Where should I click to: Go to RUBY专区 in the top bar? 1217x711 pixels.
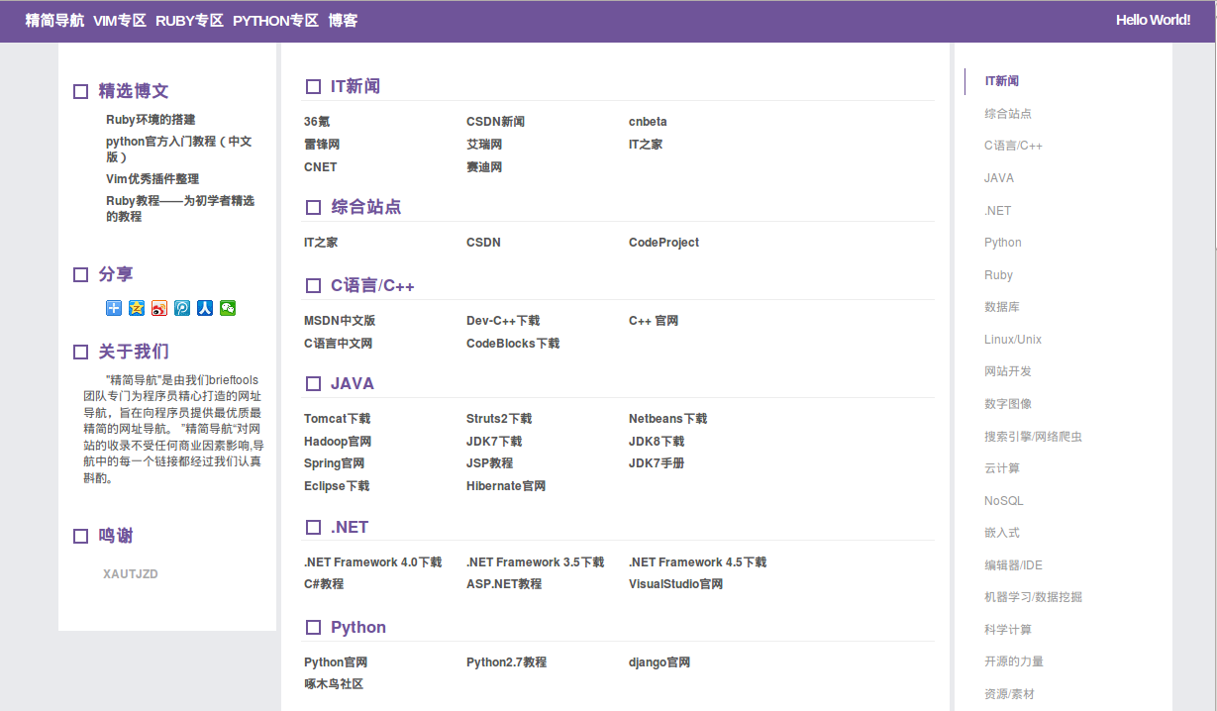click(190, 20)
